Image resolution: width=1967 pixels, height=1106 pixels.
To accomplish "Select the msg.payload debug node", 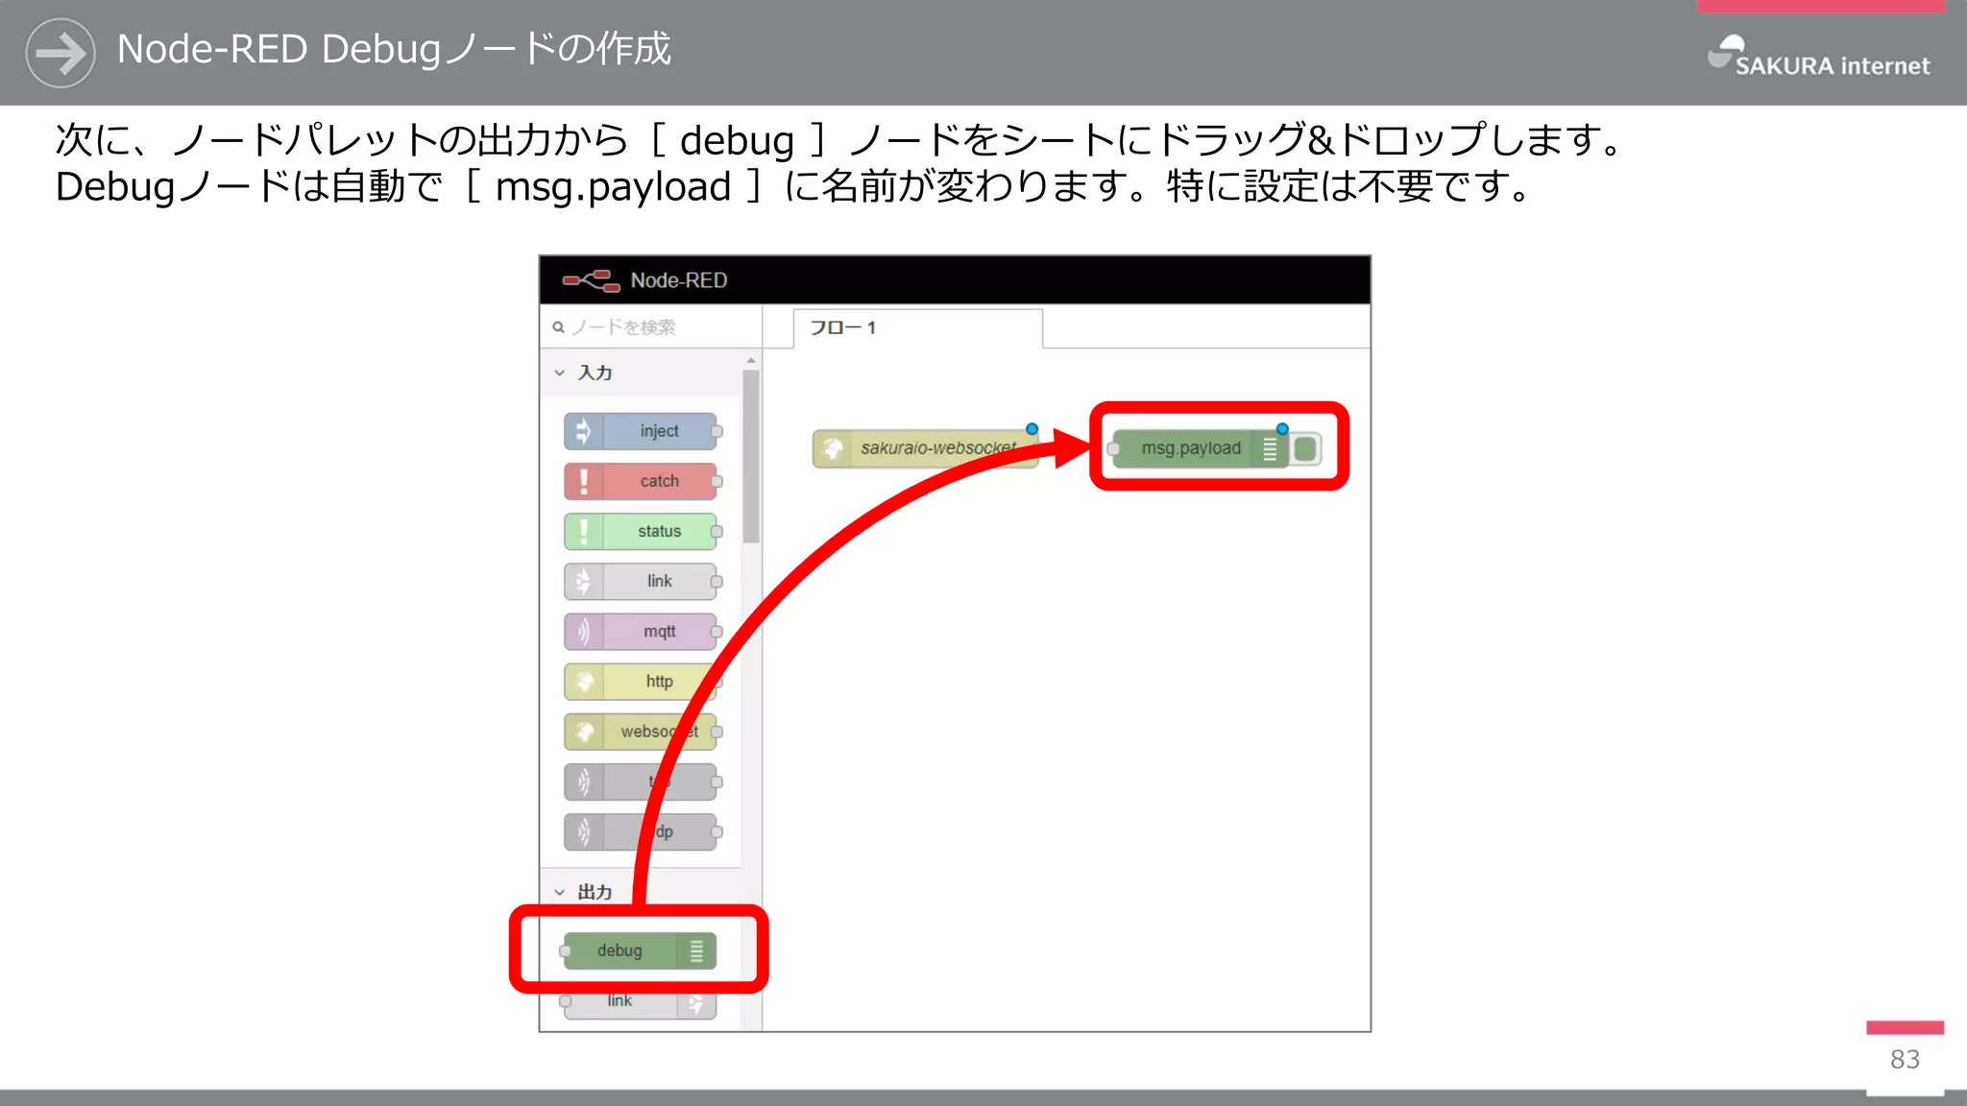I will coord(1201,448).
